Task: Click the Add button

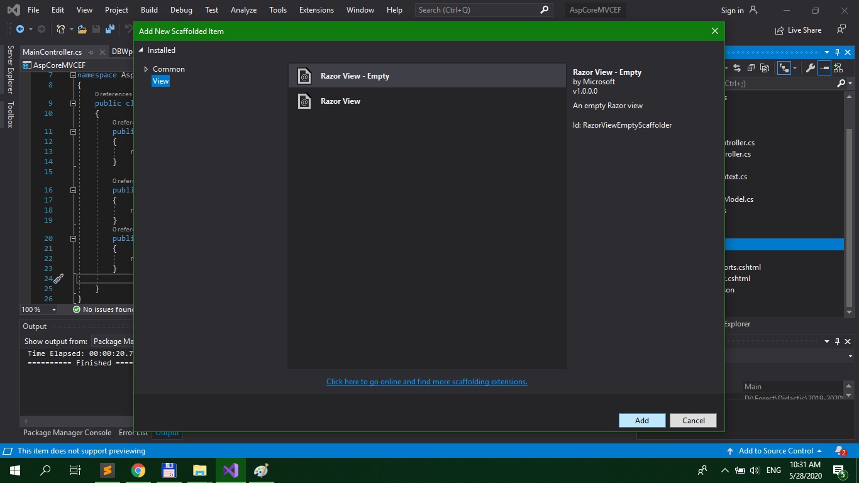Action: (642, 421)
